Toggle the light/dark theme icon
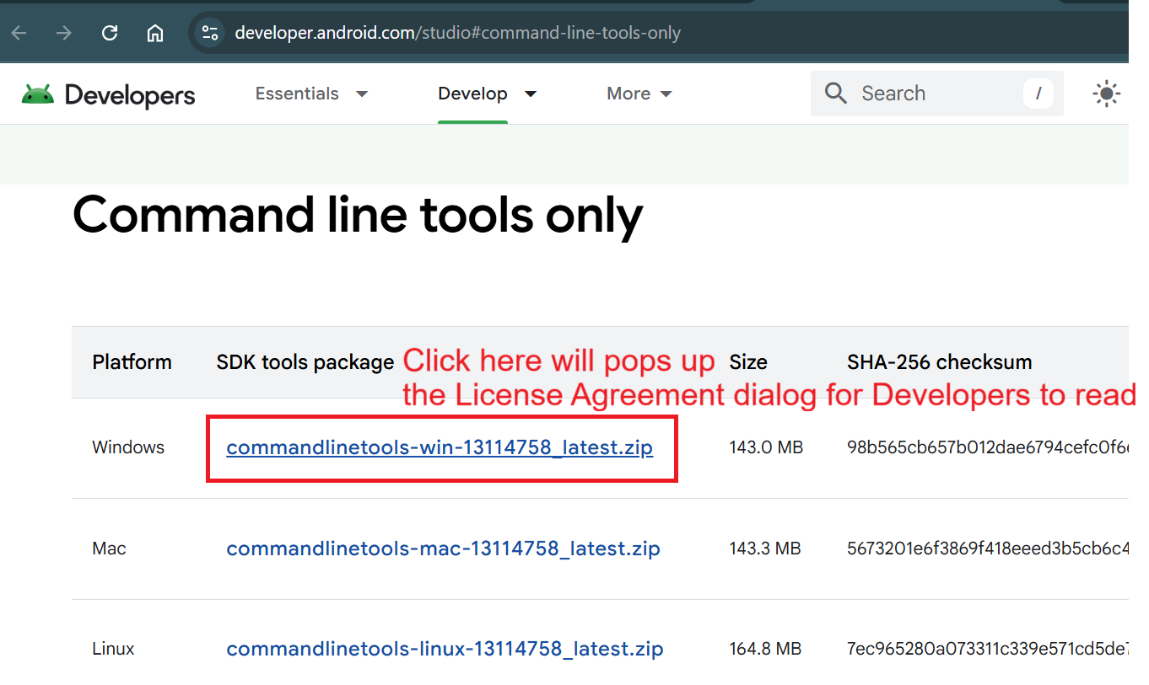 coord(1106,94)
